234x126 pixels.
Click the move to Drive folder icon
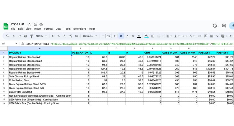click(x=35, y=24)
